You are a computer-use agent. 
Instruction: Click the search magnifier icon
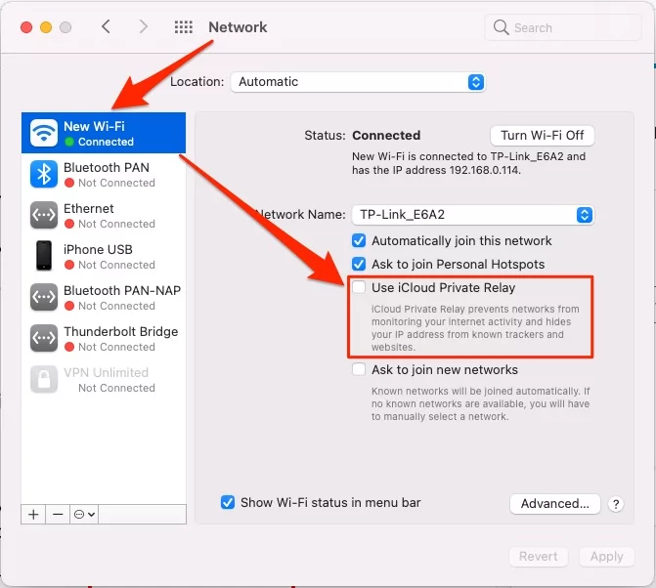(501, 27)
